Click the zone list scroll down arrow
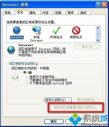Image resolution: width=109 pixels, height=127 pixels. click(98, 40)
